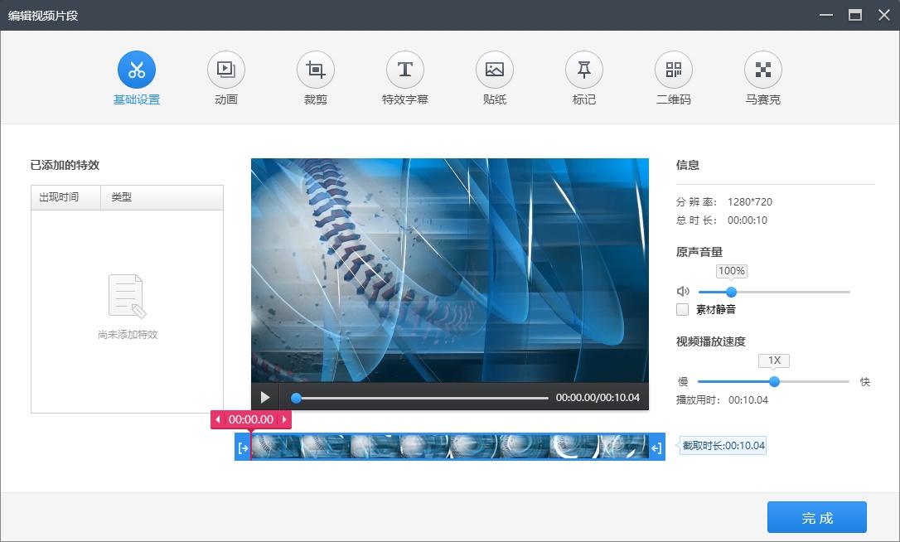The height and width of the screenshot is (542, 900).
Task: Close the 编辑视频片段 window
Action: pyautogui.click(x=884, y=15)
